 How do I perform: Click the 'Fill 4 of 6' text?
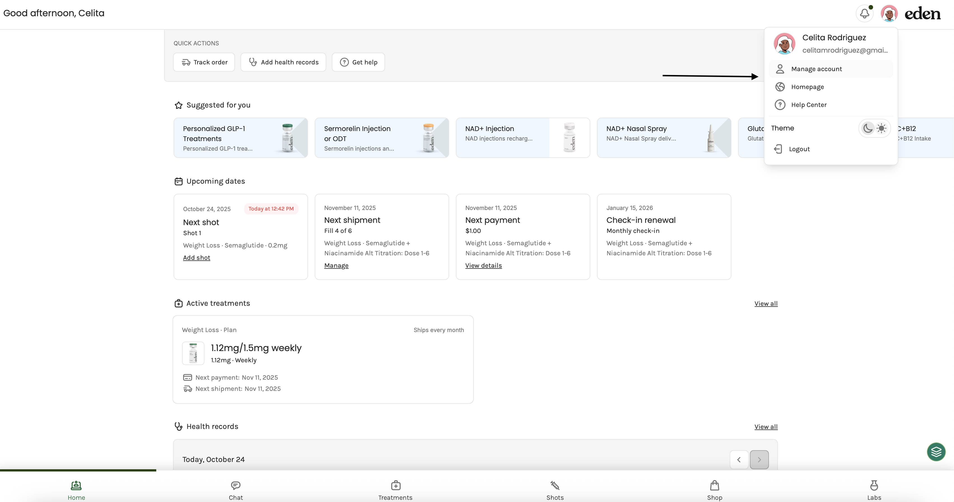pos(338,231)
